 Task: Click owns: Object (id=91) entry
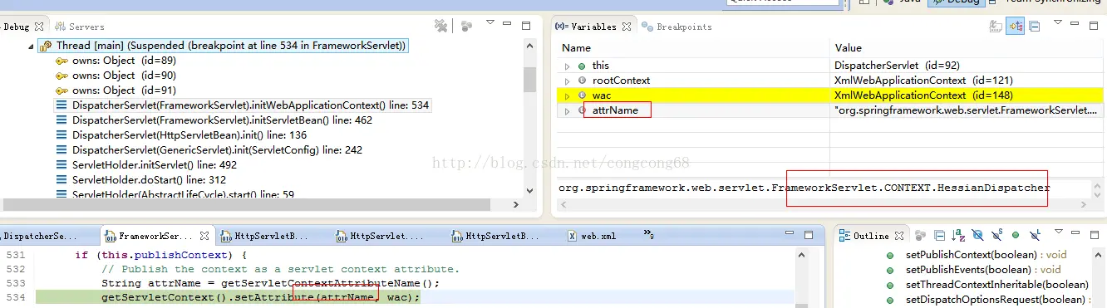(116, 90)
